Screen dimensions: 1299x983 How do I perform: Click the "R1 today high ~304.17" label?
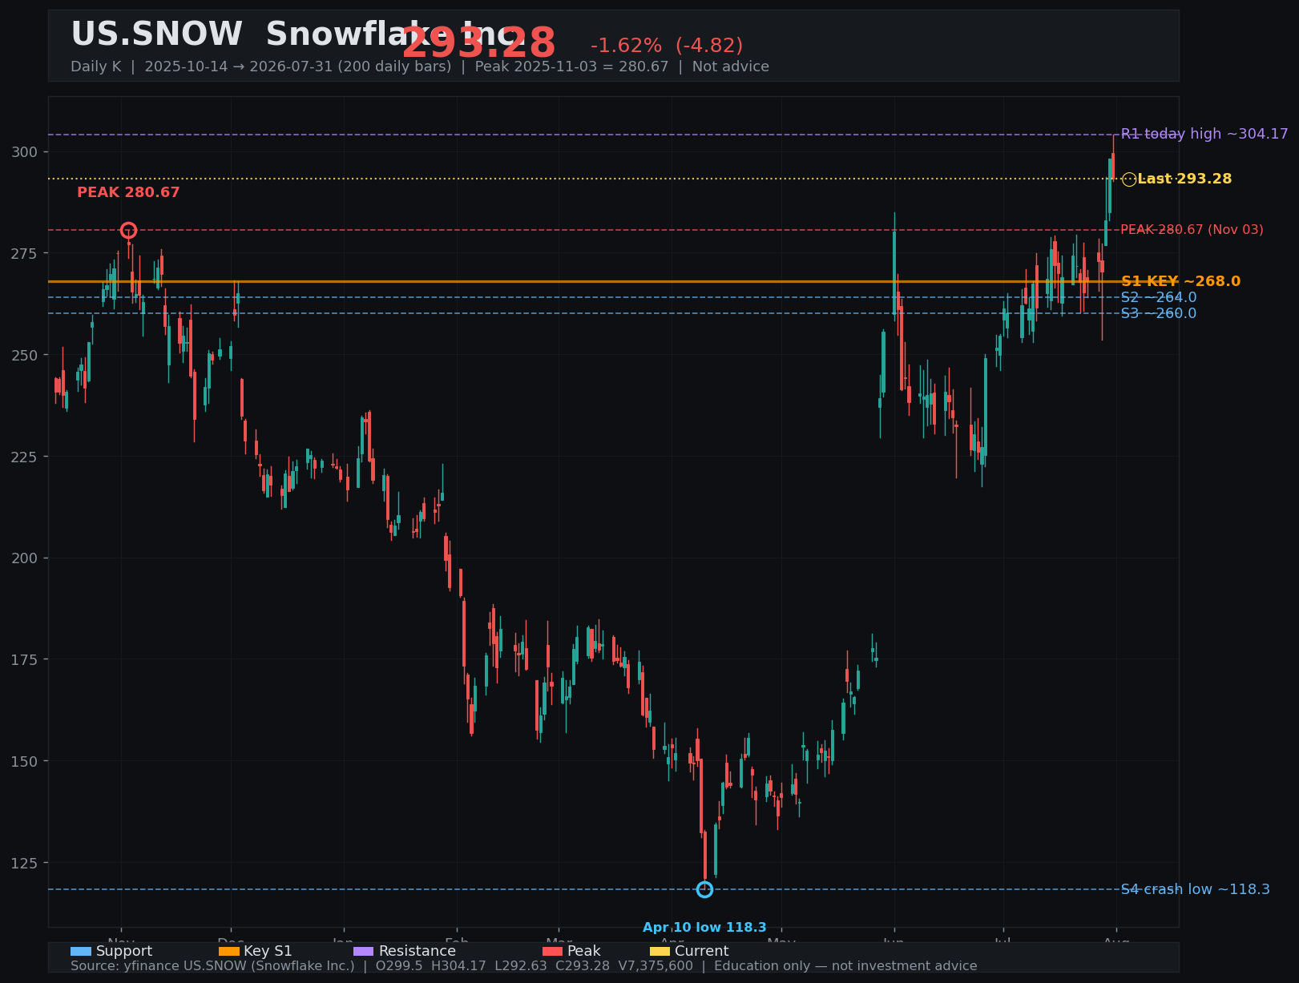click(1204, 134)
